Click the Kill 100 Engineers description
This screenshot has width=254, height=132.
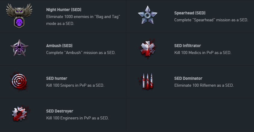77,118
